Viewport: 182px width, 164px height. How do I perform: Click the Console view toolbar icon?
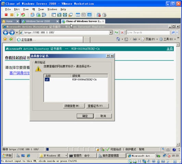pyautogui.click(x=89, y=15)
